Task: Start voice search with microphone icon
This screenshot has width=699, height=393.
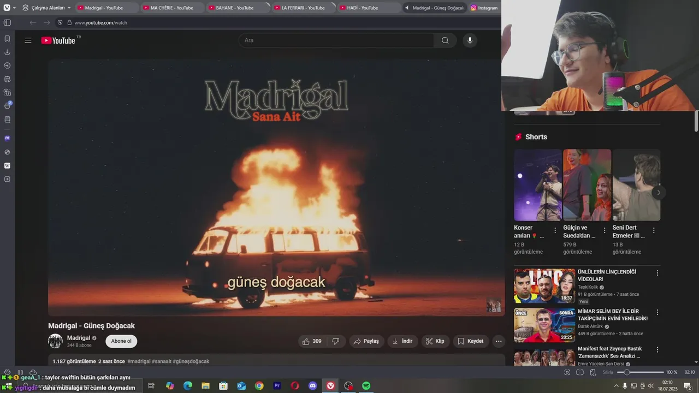Action: pyautogui.click(x=470, y=40)
